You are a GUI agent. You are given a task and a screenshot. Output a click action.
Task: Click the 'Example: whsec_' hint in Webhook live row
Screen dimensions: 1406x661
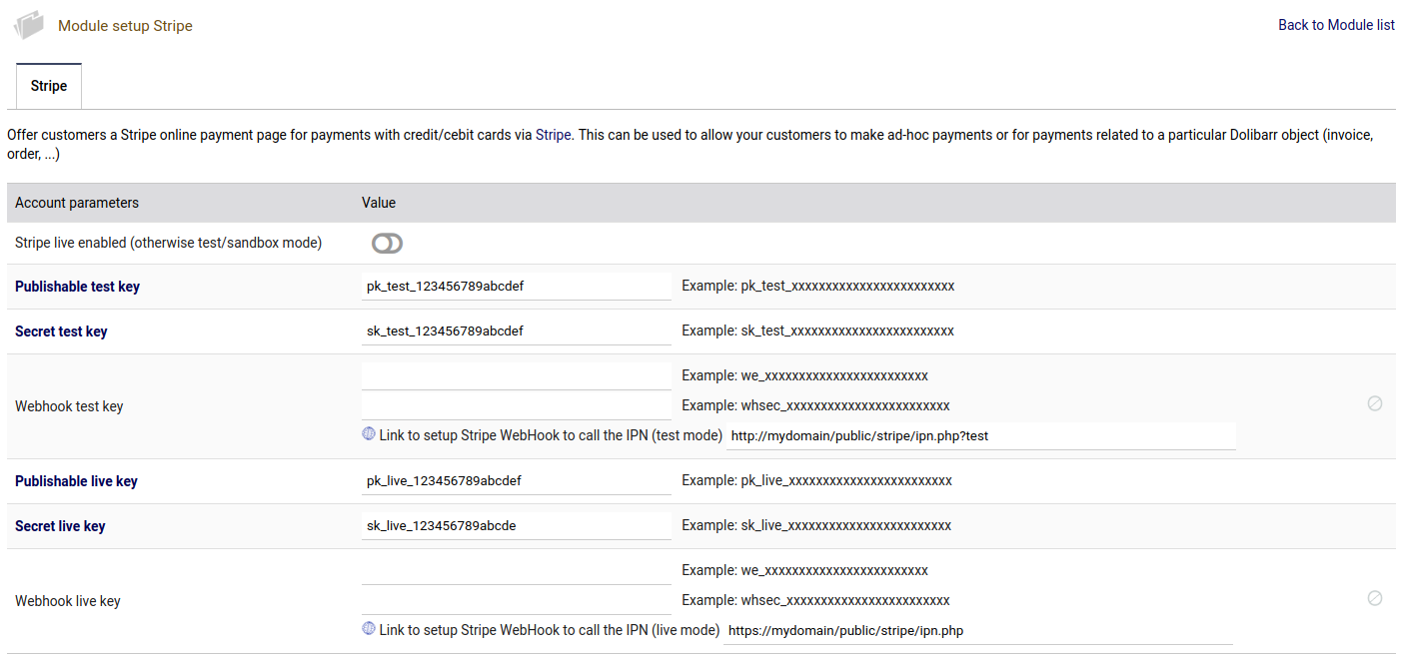[815, 601]
